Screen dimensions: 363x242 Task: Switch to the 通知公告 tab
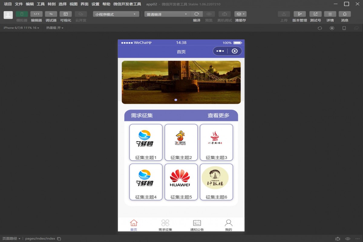197,224
